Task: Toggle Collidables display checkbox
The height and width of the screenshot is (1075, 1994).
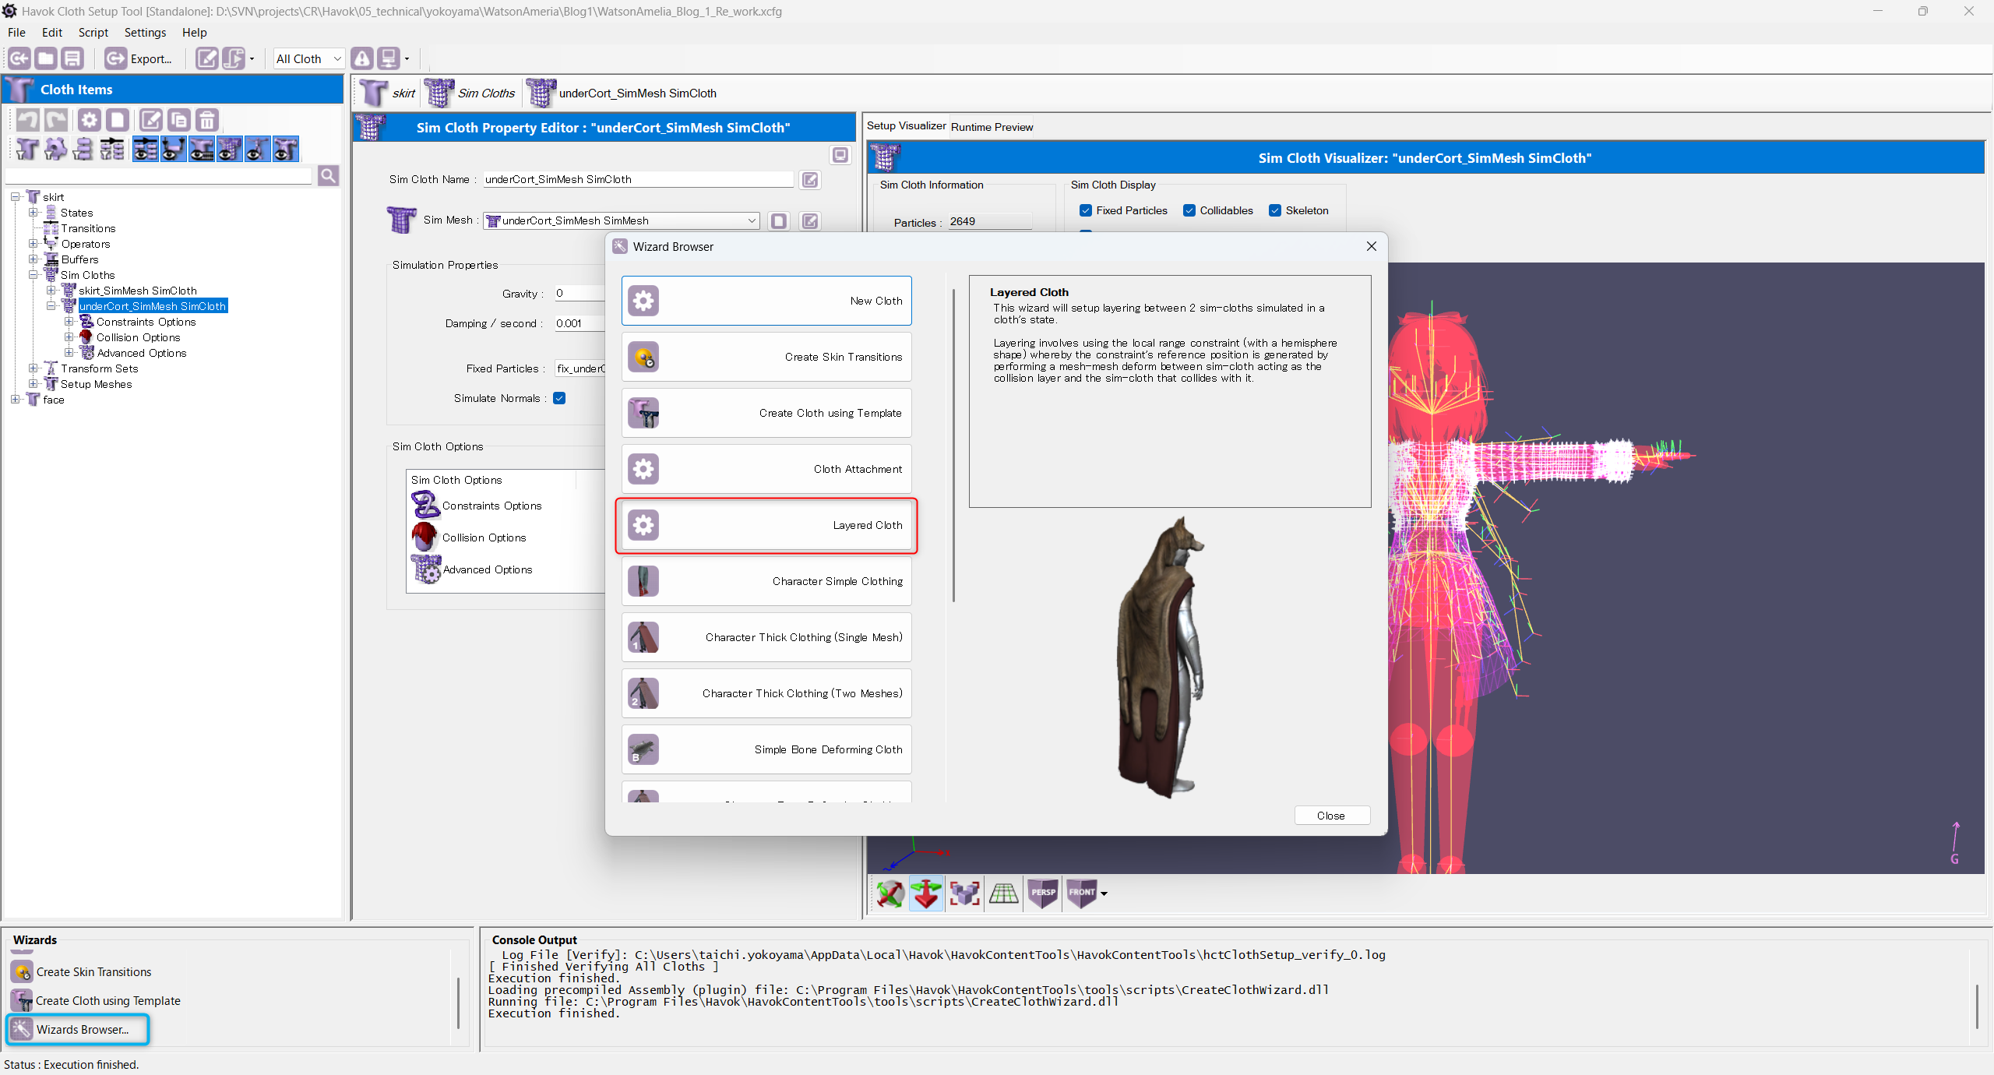Action: pos(1189,210)
